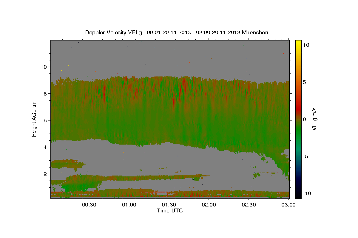Click the 'Time UTC' axis label
Image resolution: width=358 pixels, height=238 pixels.
coord(170,211)
